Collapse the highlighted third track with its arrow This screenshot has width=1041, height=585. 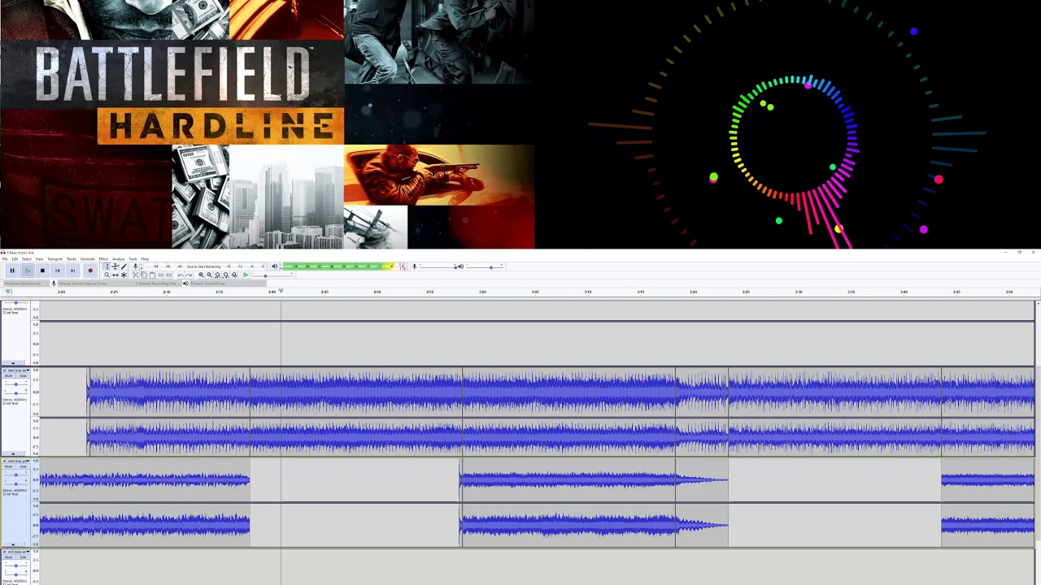(13, 544)
